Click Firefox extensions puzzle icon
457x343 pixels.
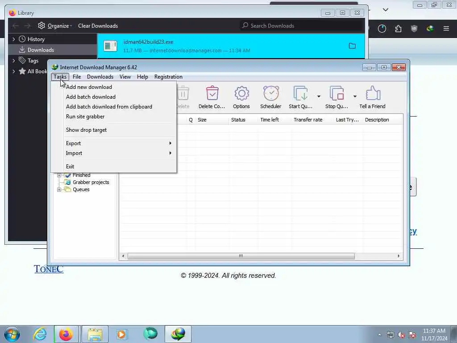point(398,29)
